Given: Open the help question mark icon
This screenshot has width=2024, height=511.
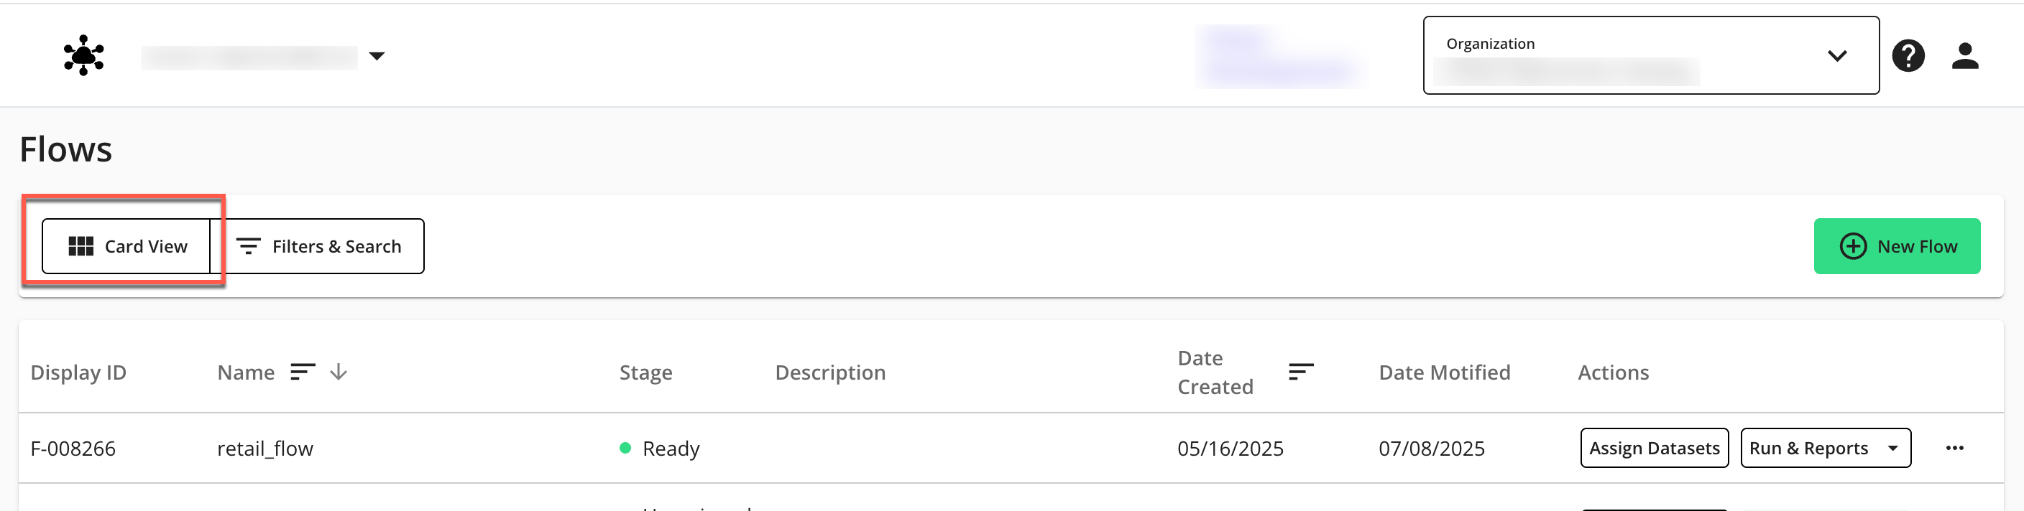Looking at the screenshot, I should tap(1908, 56).
